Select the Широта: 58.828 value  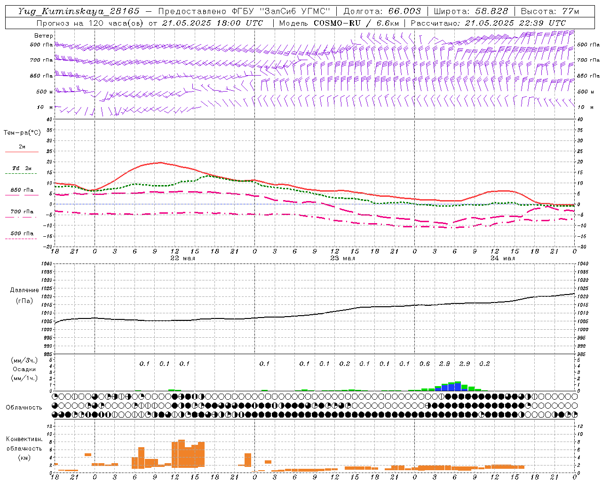471,11
